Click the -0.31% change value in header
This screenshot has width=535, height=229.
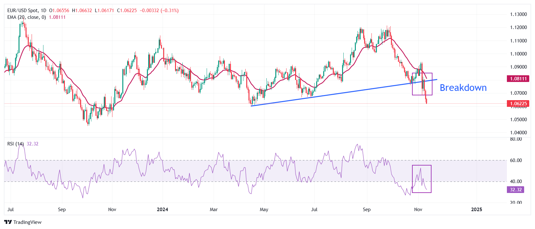click(170, 11)
